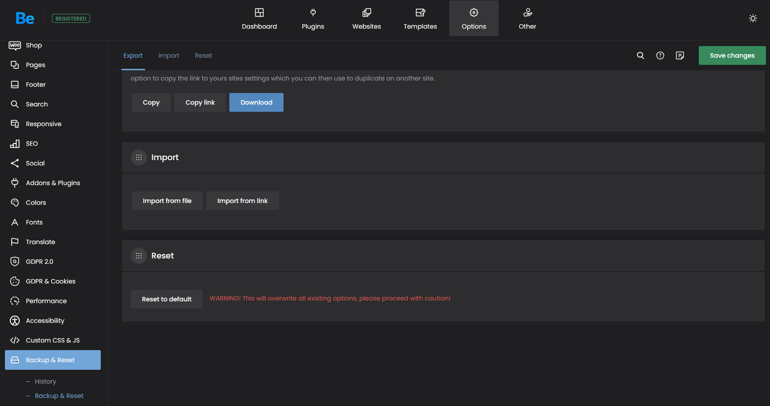The height and width of the screenshot is (406, 770).
Task: Open Fonts settings in sidebar
Action: coord(53,222)
